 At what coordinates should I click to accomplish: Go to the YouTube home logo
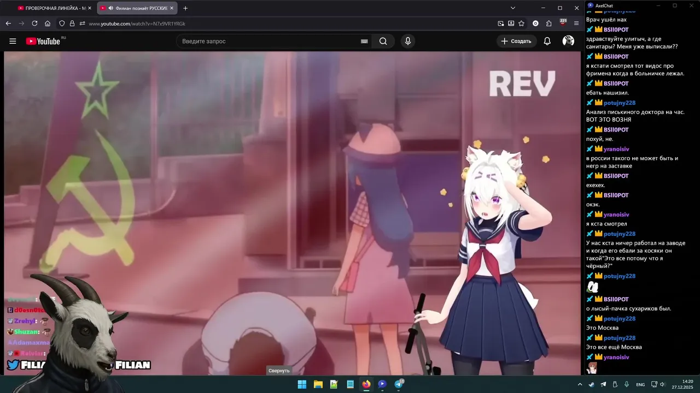tap(44, 41)
